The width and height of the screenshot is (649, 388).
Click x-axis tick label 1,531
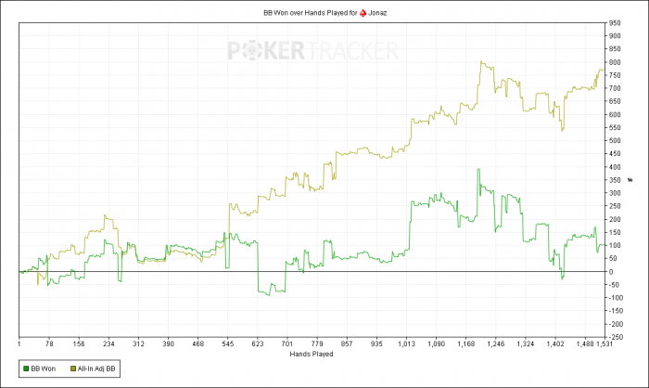[604, 343]
